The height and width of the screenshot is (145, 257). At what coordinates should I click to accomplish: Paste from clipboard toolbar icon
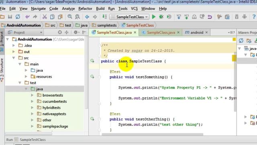(60, 17)
